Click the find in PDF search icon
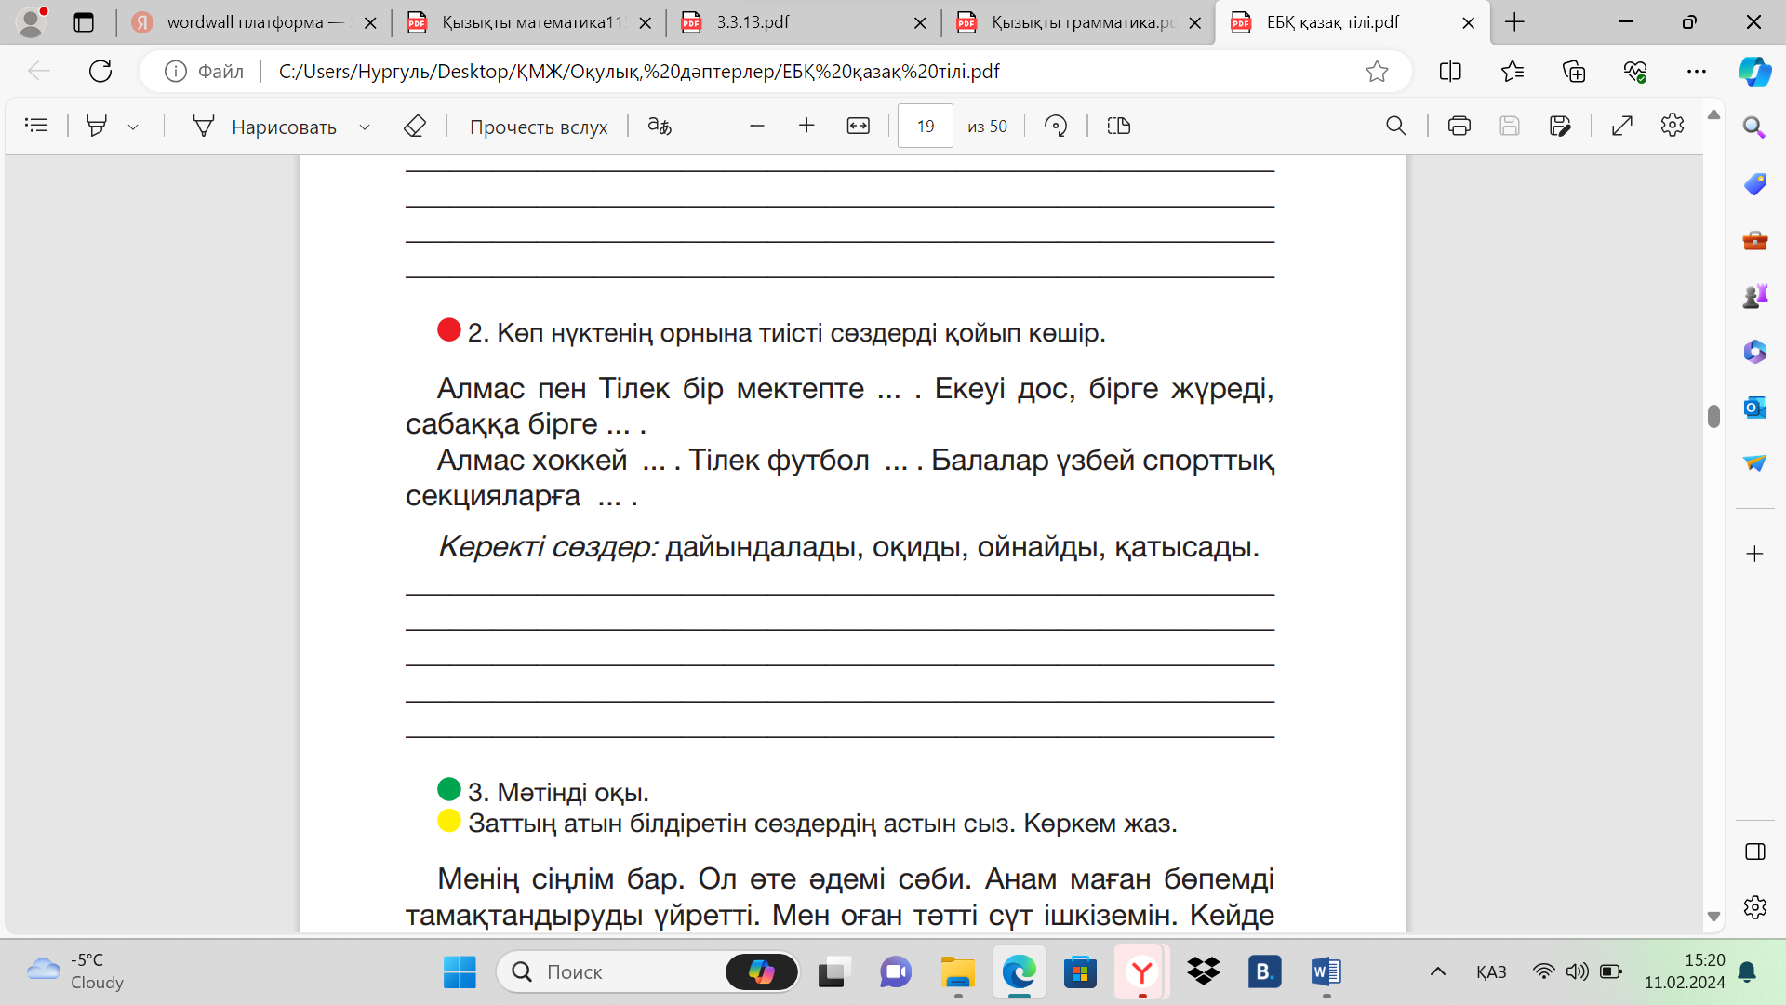Image resolution: width=1786 pixels, height=1005 pixels. point(1395,126)
